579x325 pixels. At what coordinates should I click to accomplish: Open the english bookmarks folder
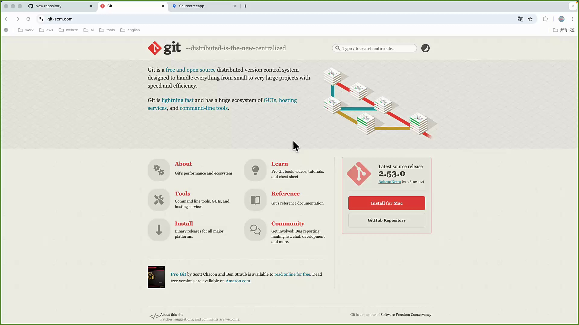click(130, 30)
